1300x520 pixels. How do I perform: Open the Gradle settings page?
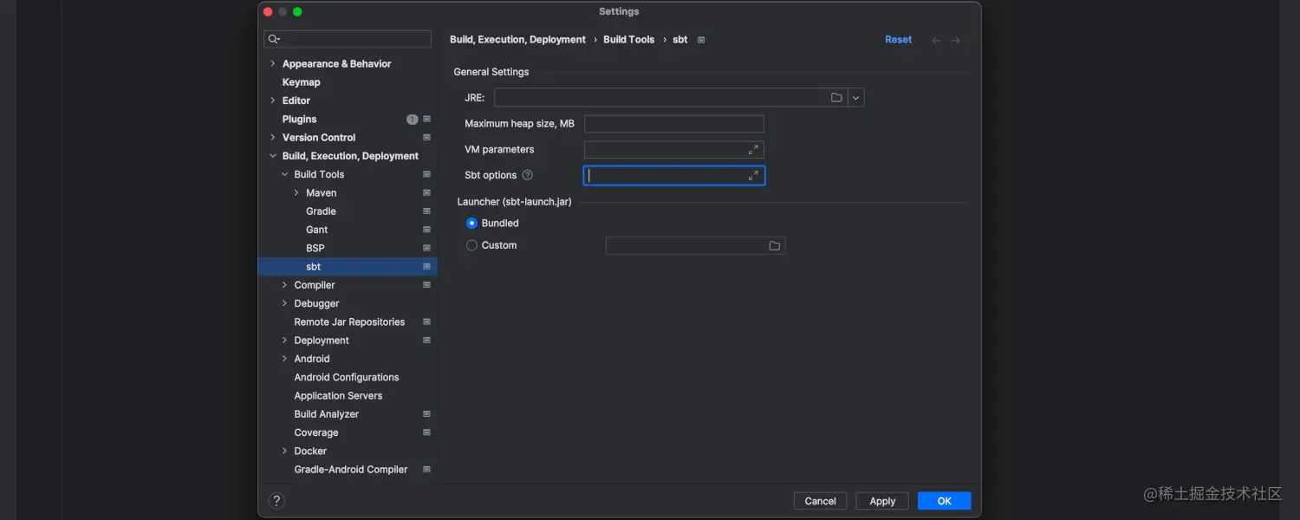coord(321,211)
